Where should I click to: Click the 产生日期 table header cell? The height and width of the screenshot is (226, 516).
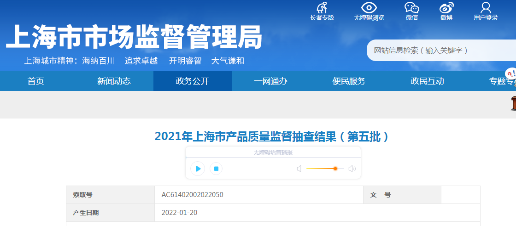click(110, 213)
